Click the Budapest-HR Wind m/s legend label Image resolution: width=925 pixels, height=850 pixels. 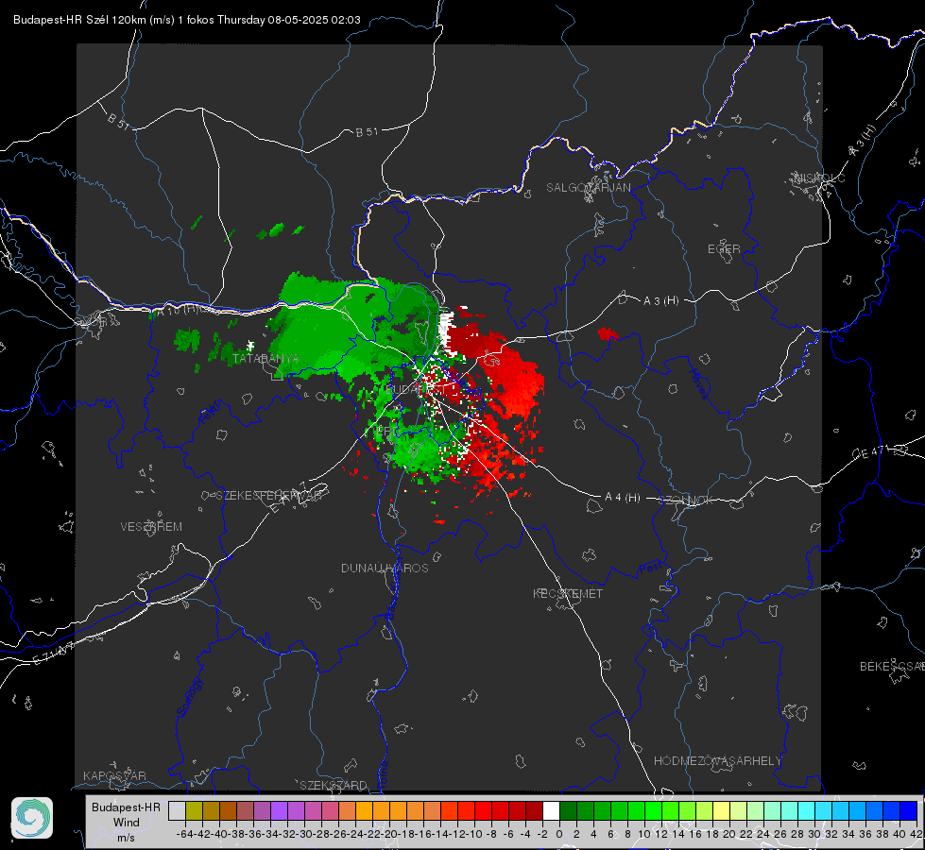click(x=126, y=822)
